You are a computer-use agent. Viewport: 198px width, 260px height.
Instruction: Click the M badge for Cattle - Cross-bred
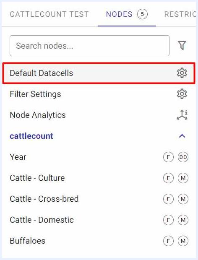pos(183,199)
